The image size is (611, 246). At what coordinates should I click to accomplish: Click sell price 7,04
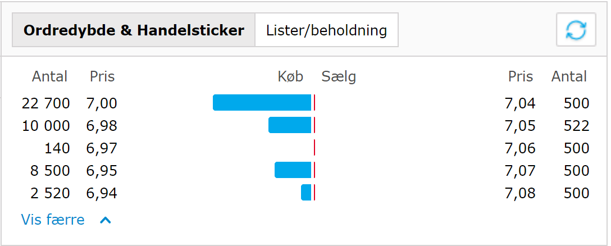click(520, 103)
